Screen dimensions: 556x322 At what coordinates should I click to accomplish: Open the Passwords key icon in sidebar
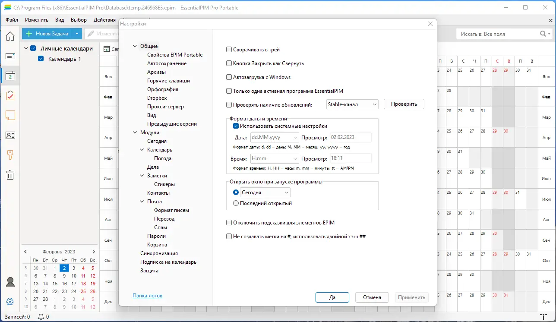pyautogui.click(x=10, y=155)
